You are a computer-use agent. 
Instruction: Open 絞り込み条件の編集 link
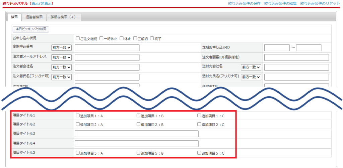click(280, 3)
